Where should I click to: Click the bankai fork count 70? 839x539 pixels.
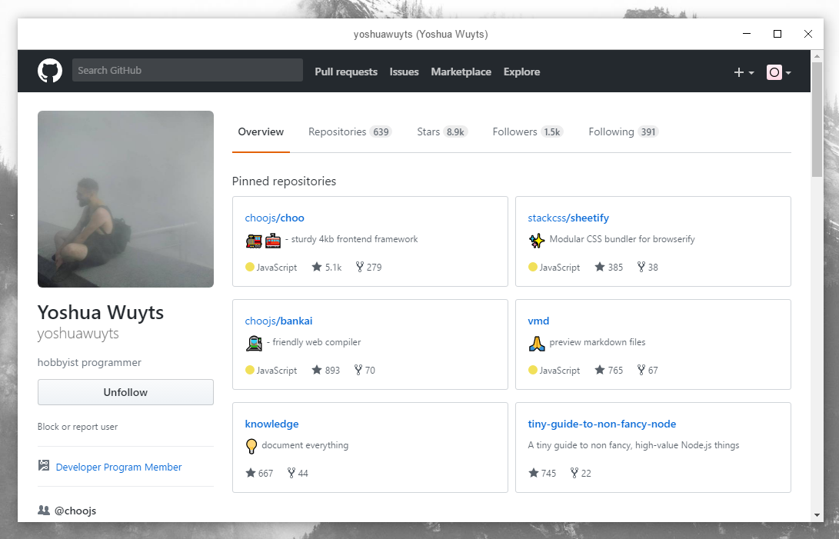click(x=365, y=370)
